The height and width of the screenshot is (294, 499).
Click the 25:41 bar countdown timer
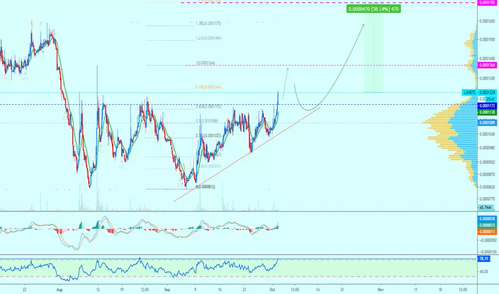[x=491, y=99]
